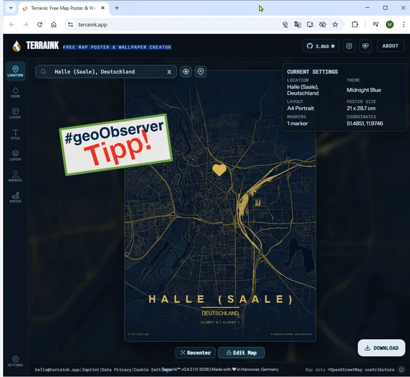Click the heart marker on the map
The height and width of the screenshot is (377, 410).
(219, 169)
